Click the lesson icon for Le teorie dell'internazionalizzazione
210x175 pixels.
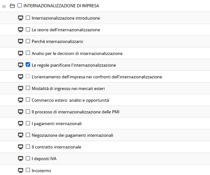coord(21,30)
